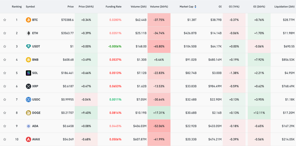The height and width of the screenshot is (146, 296).
Task: Toggle favorite star for BTC row
Action: [x=5, y=20]
